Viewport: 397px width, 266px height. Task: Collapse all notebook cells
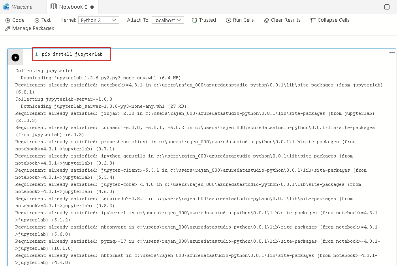tap(329, 20)
